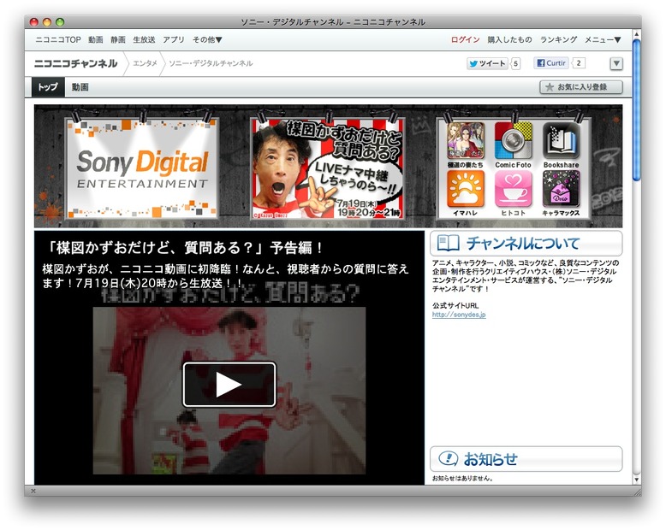Click the Twitter ツイート button
This screenshot has height=530, width=666.
(x=487, y=63)
